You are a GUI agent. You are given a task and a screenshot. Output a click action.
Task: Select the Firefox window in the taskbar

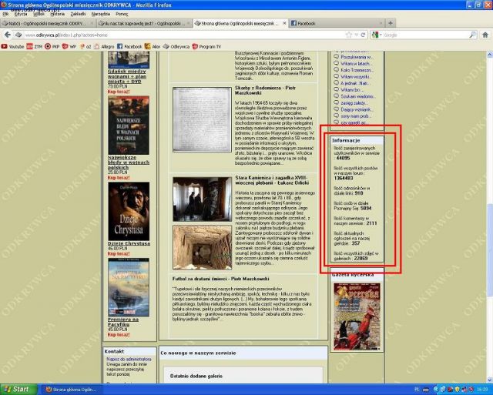(72, 390)
